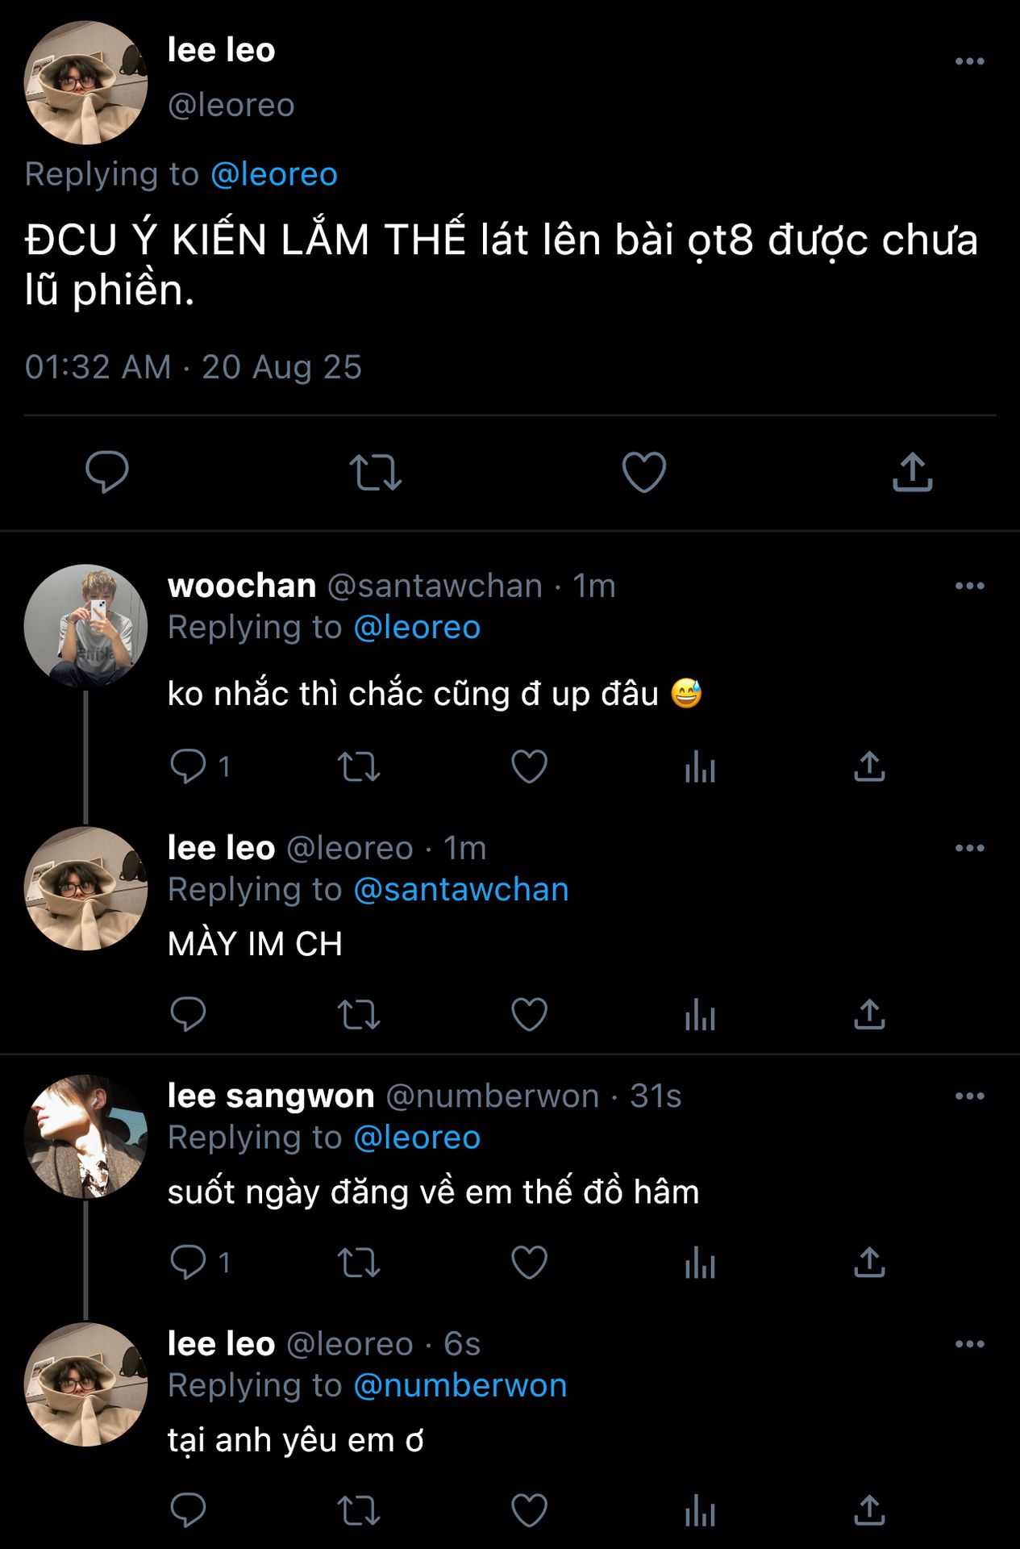Like woochan's reply

(x=529, y=766)
